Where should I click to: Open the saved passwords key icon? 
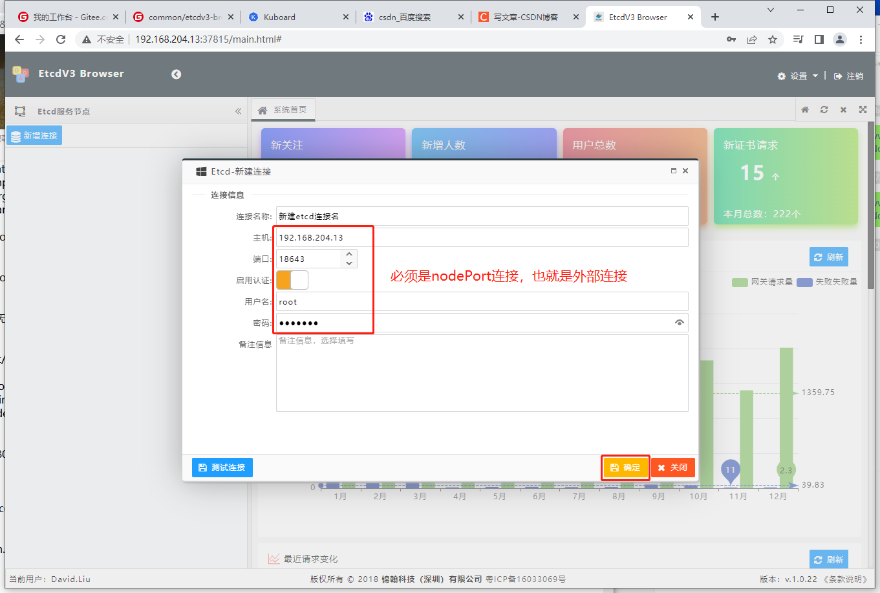[x=731, y=39]
